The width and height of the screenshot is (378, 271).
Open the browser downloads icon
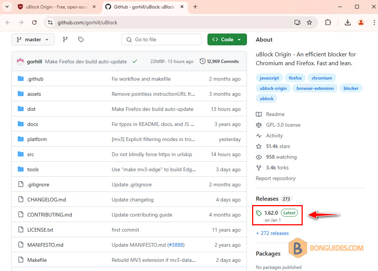tap(347, 22)
